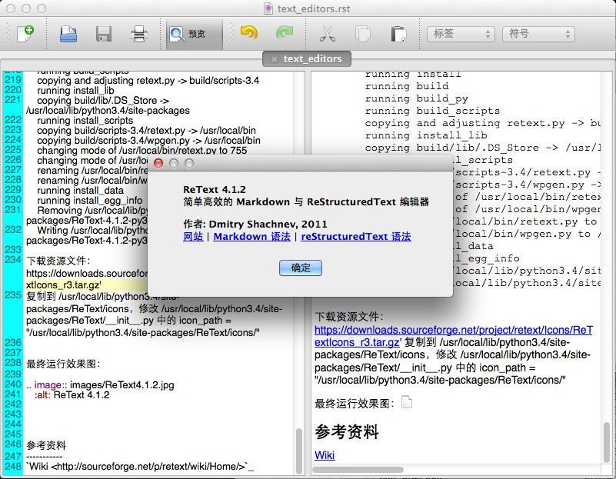Follow the Wiki link in preview pane
This screenshot has height=479, width=616.
point(325,455)
